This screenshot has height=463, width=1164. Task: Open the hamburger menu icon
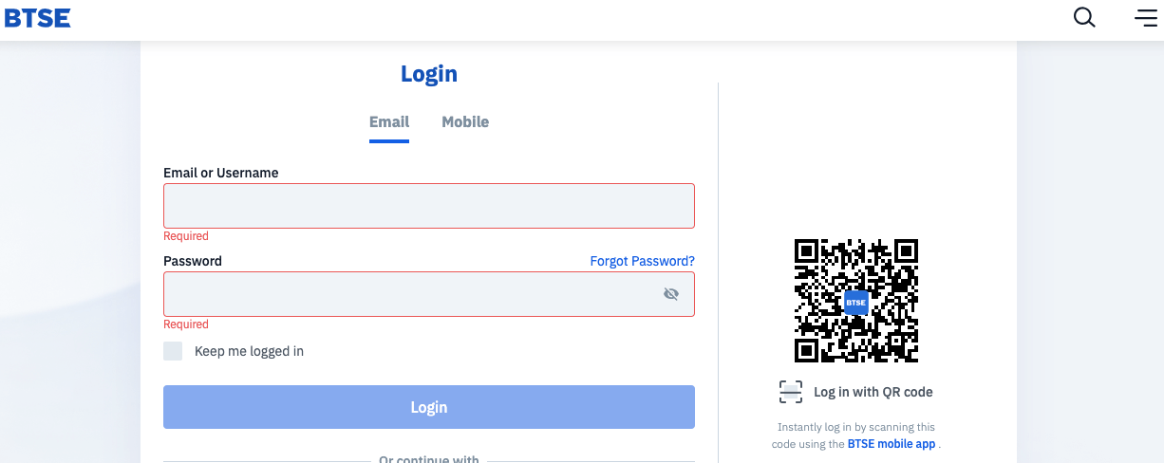point(1145,17)
